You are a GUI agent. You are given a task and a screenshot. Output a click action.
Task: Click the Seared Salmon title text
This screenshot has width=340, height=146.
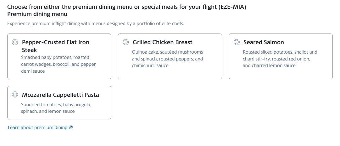(x=263, y=42)
